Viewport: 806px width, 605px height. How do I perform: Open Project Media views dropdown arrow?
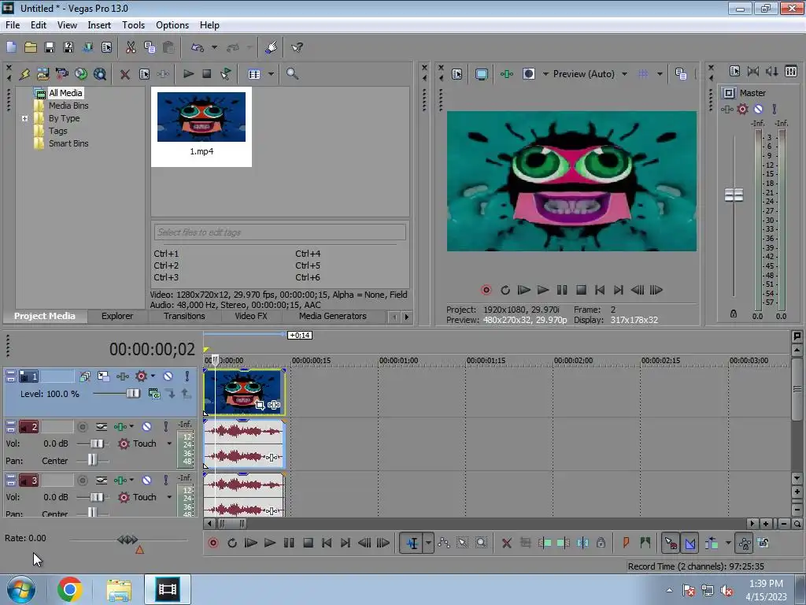tap(271, 74)
